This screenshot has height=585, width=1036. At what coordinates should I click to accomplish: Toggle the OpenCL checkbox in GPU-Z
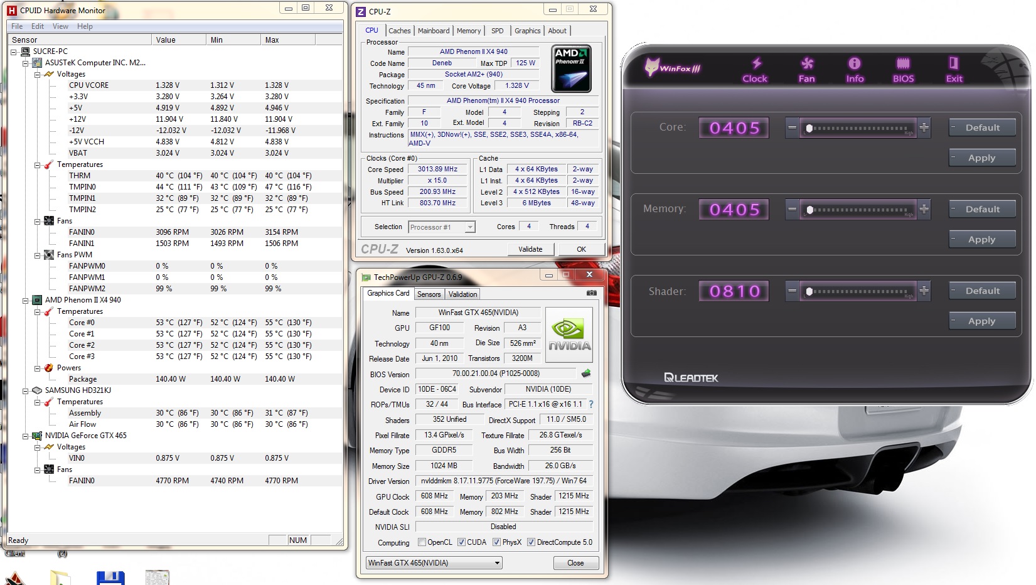(x=422, y=542)
